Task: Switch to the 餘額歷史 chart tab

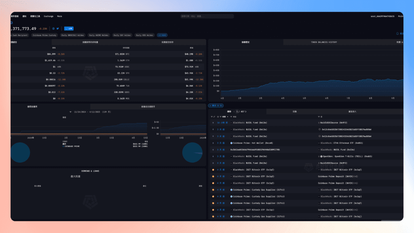Action: [245, 42]
